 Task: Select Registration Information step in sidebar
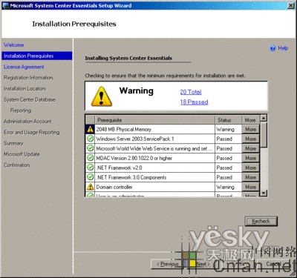click(x=28, y=78)
